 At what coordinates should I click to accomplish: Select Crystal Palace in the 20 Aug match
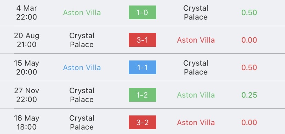82,40
